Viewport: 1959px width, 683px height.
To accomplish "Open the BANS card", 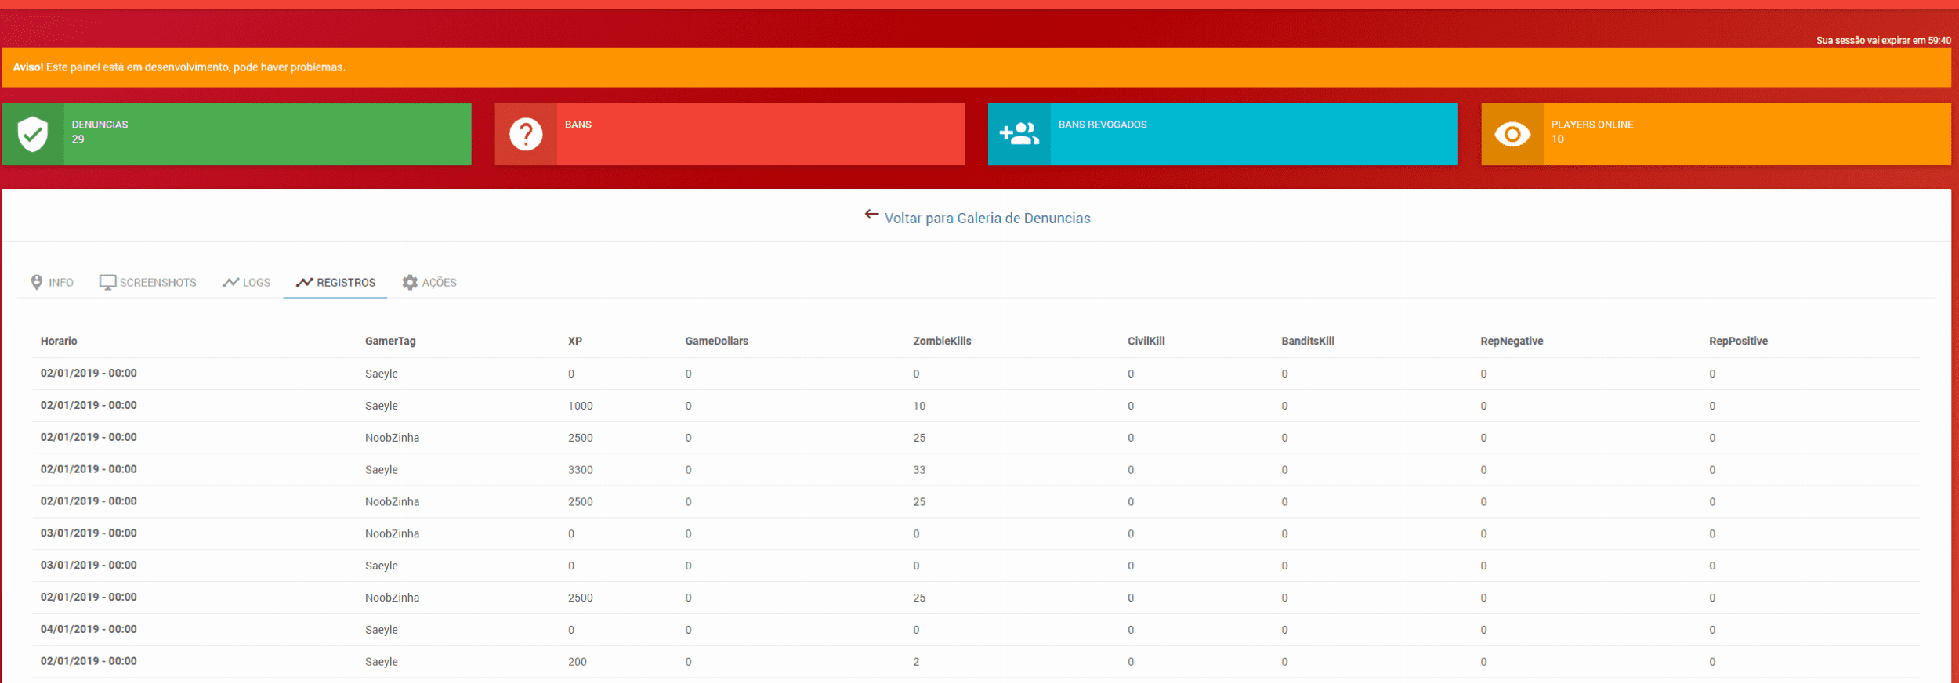I will tap(730, 134).
